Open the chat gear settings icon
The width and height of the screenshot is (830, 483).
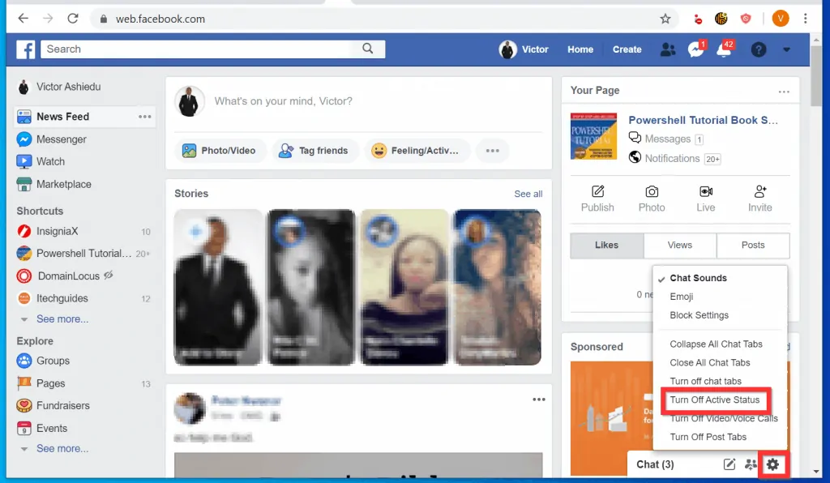(x=773, y=464)
